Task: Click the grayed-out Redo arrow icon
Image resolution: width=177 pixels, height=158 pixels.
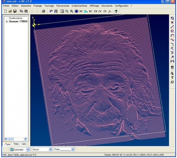Action: [37, 11]
